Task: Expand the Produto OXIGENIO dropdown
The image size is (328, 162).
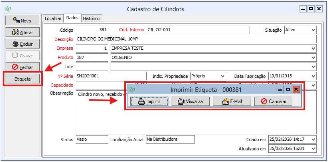Action: click(313, 57)
